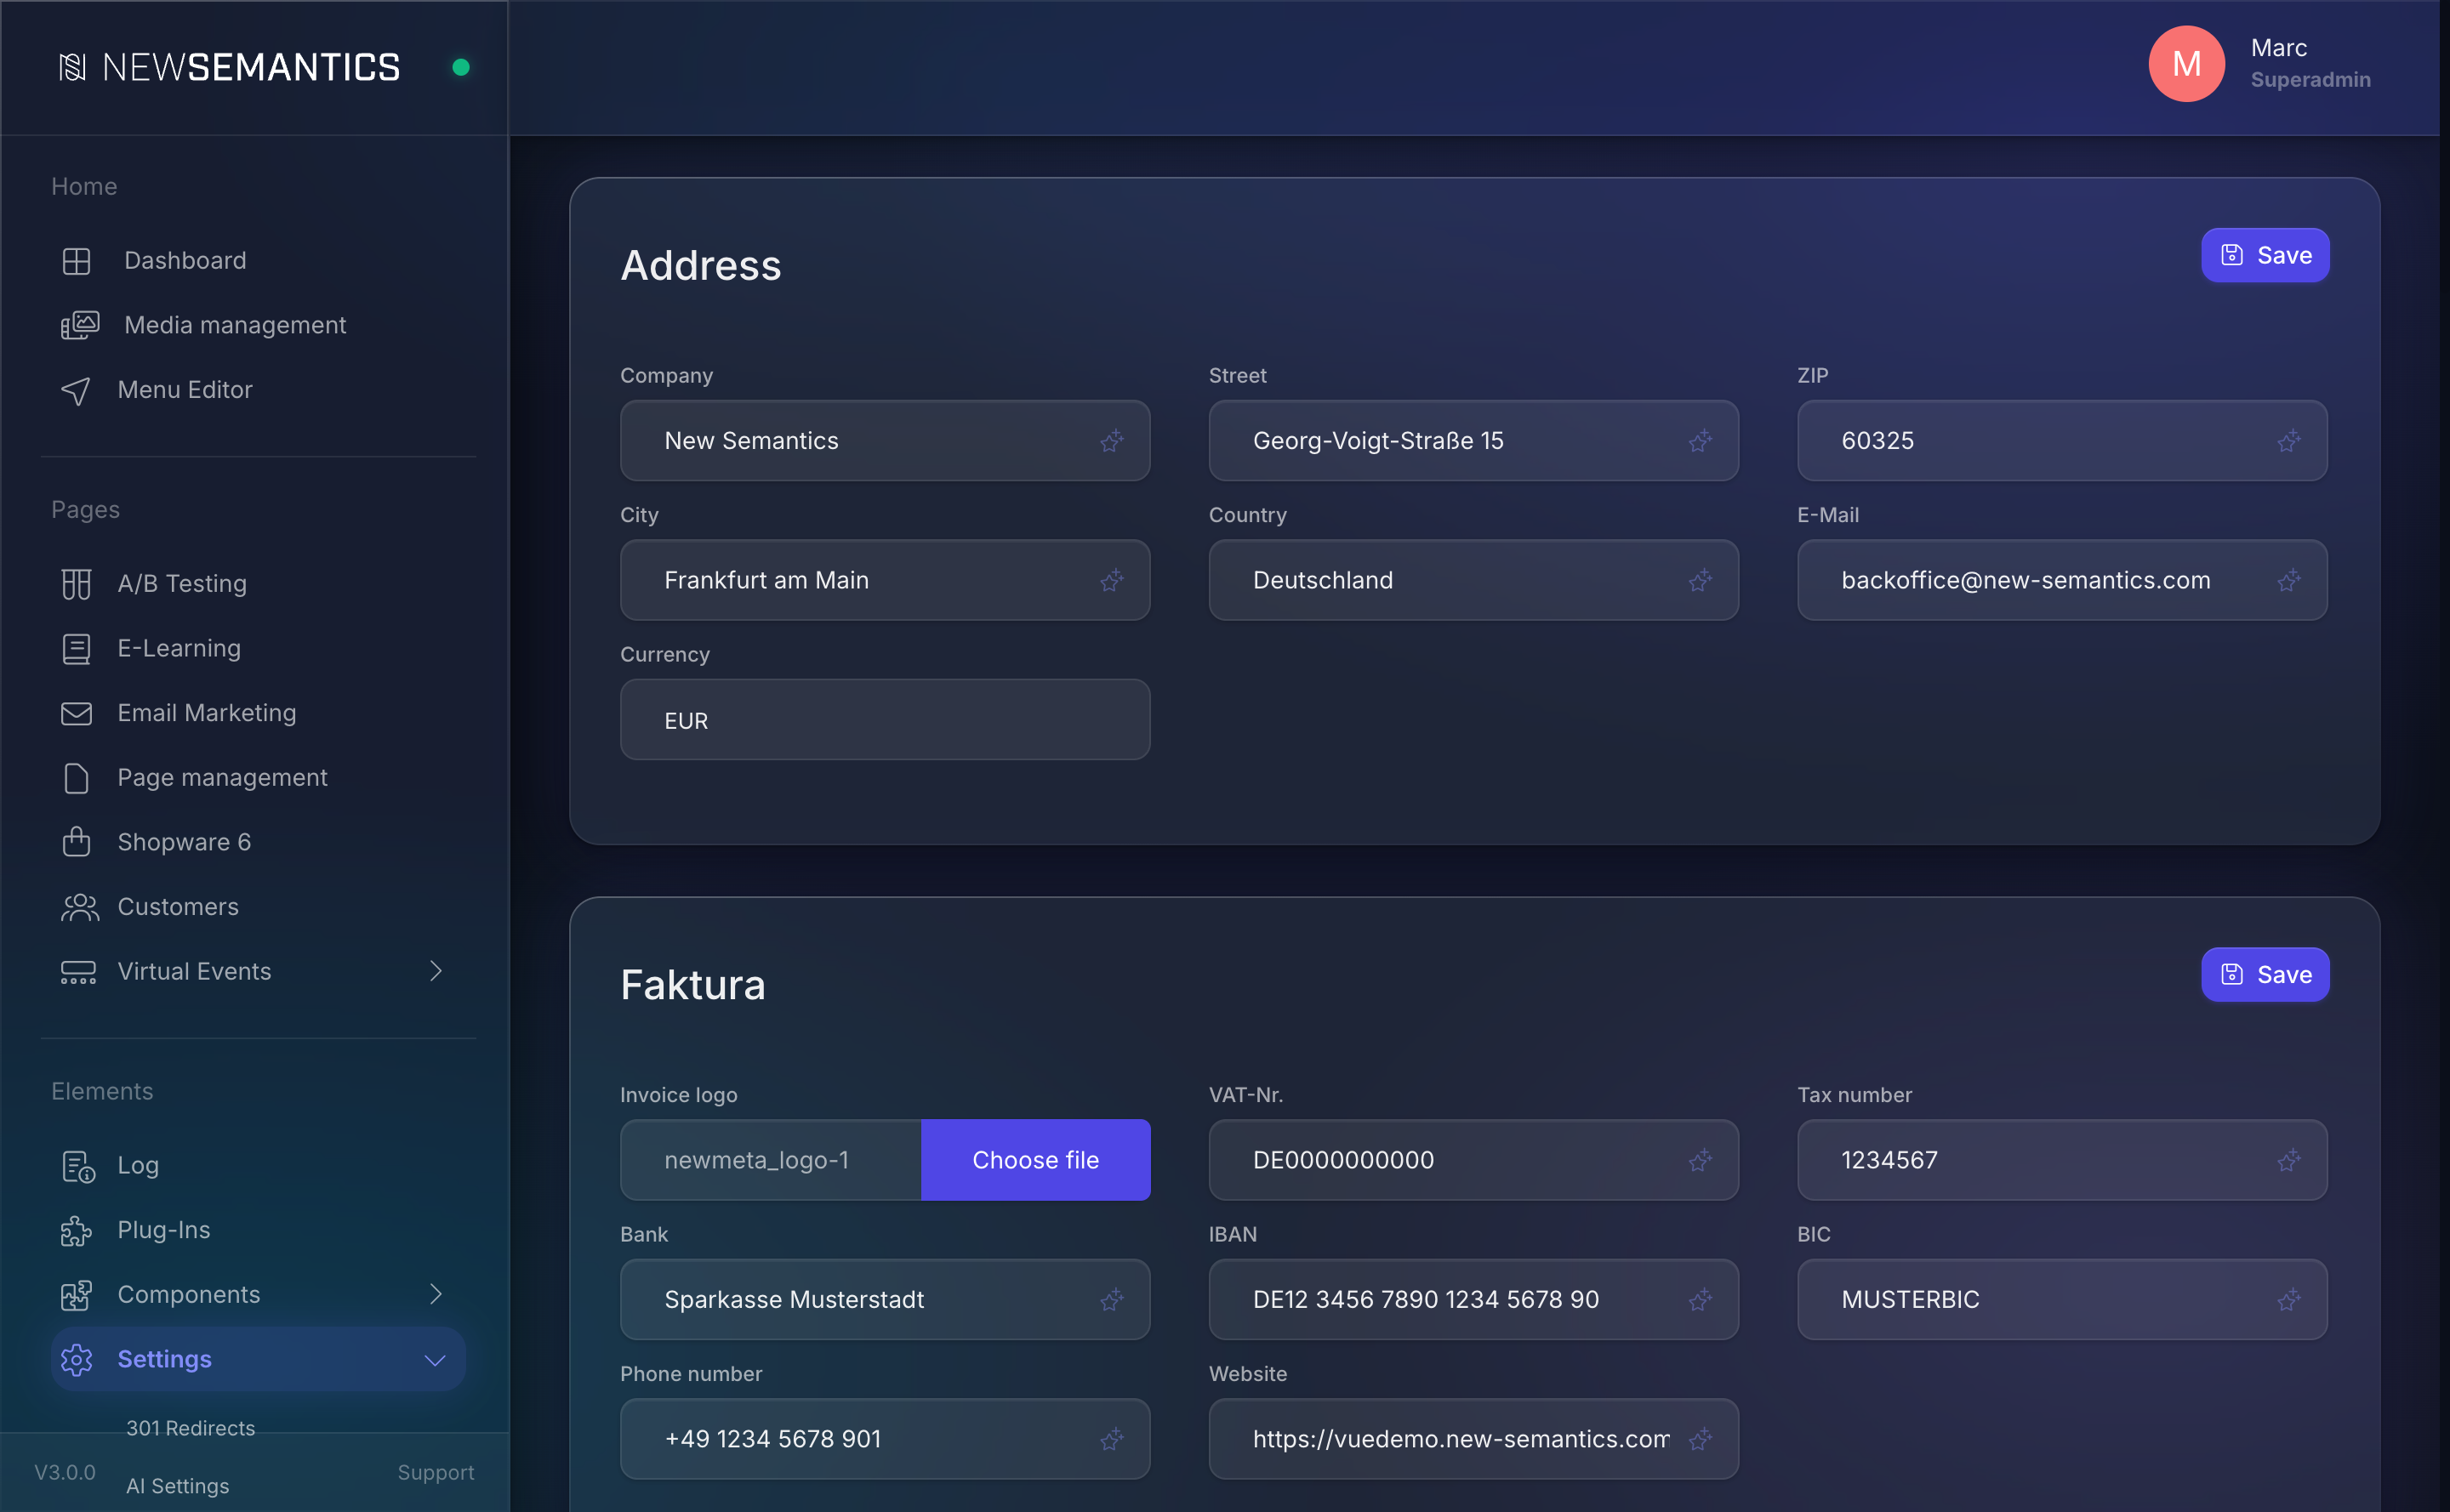The image size is (2450, 1512).
Task: Click the Media management gallery icon
Action: [80, 325]
